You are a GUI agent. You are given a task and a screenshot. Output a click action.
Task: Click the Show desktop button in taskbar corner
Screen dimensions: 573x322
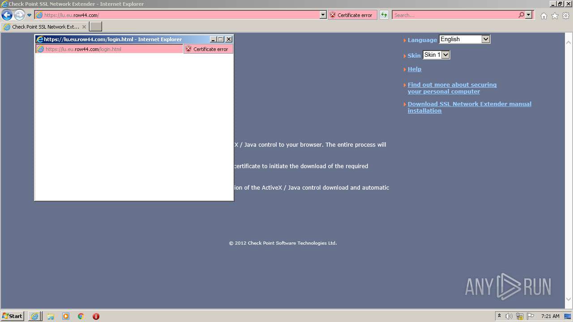[568, 316]
